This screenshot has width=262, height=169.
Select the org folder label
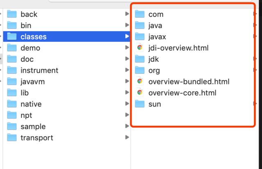(x=154, y=70)
